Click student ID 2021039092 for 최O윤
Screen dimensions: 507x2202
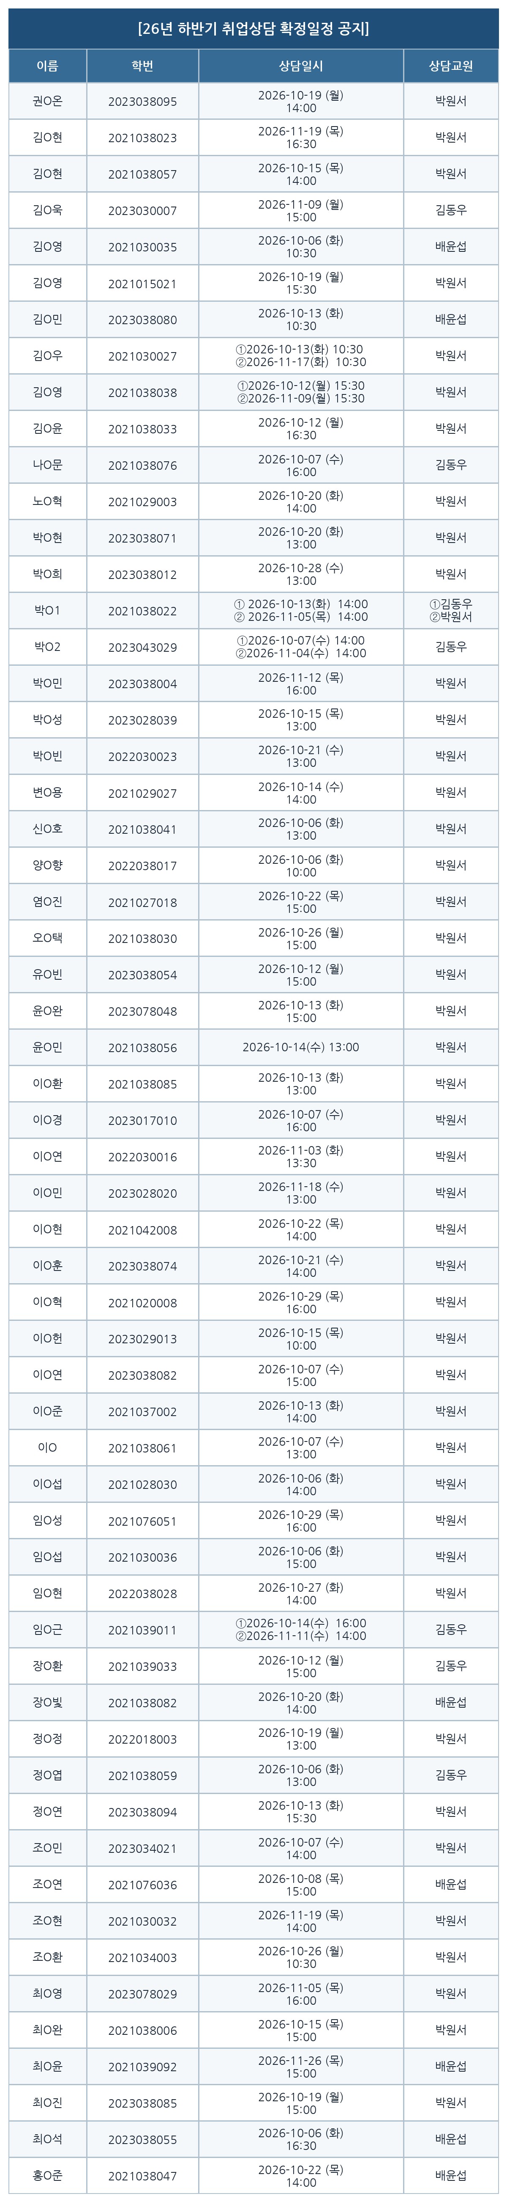click(142, 2066)
